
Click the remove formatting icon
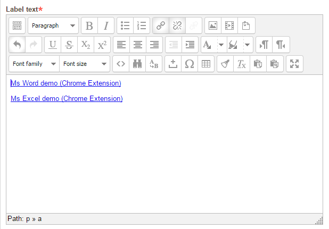pyautogui.click(x=242, y=64)
